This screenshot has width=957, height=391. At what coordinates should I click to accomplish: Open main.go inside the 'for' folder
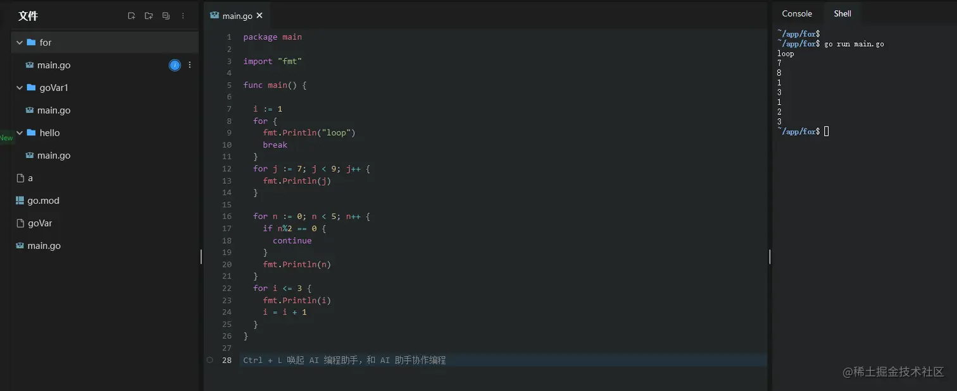(x=105, y=65)
